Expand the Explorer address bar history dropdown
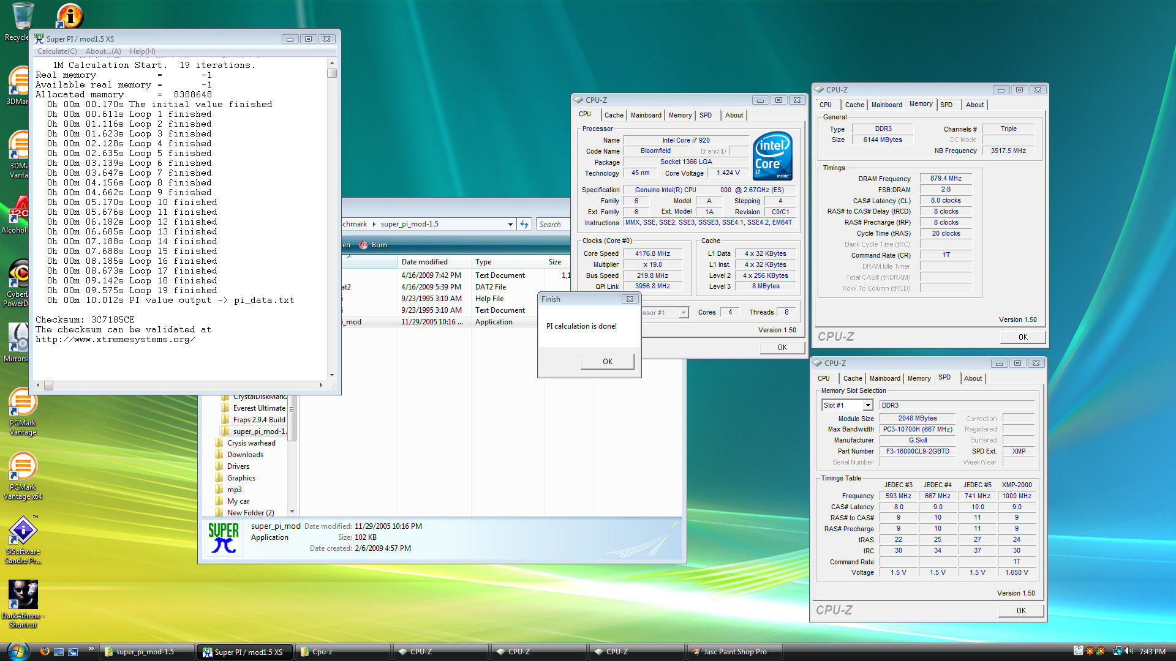This screenshot has width=1176, height=661. [x=510, y=224]
